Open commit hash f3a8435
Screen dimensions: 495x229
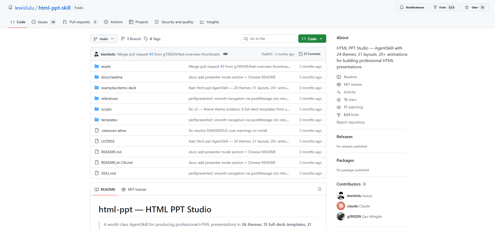coord(267,54)
